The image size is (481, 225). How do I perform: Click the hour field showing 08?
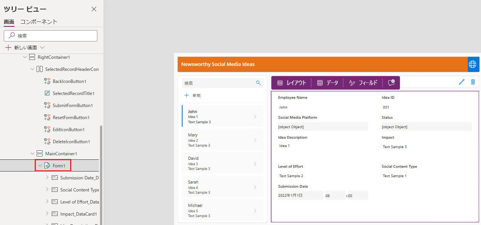tap(335, 195)
